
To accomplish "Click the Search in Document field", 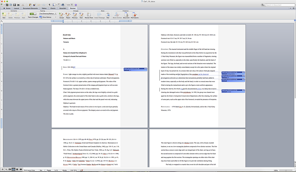I will point(280,5).
